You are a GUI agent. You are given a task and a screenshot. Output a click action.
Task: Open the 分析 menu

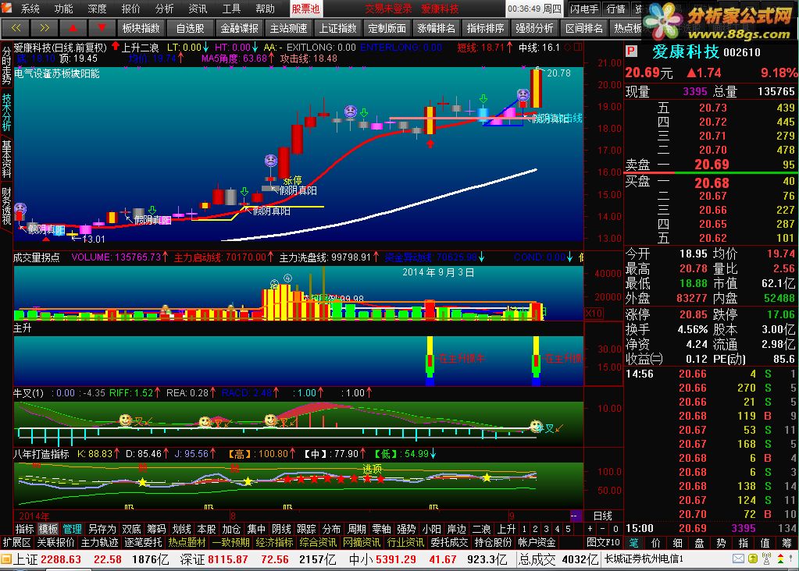(164, 9)
